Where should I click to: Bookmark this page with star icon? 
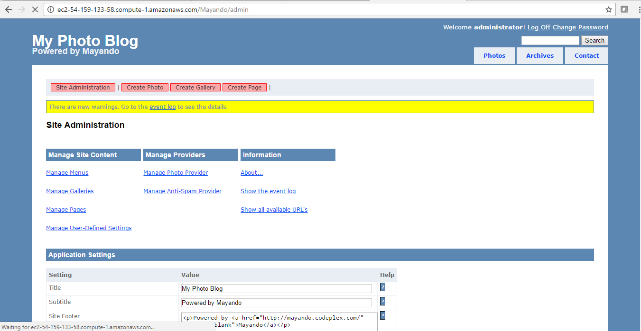pyautogui.click(x=608, y=9)
